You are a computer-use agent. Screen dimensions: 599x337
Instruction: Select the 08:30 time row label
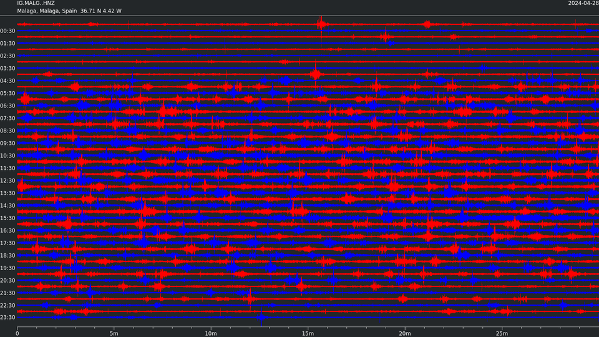pos(7,130)
